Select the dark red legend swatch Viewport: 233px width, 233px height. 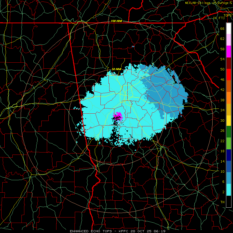point(229,63)
